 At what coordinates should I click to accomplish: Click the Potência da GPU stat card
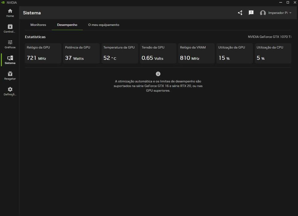tap(81, 53)
